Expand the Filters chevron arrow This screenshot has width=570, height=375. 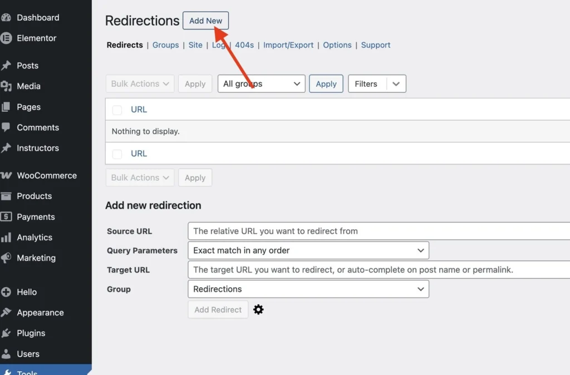[396, 84]
